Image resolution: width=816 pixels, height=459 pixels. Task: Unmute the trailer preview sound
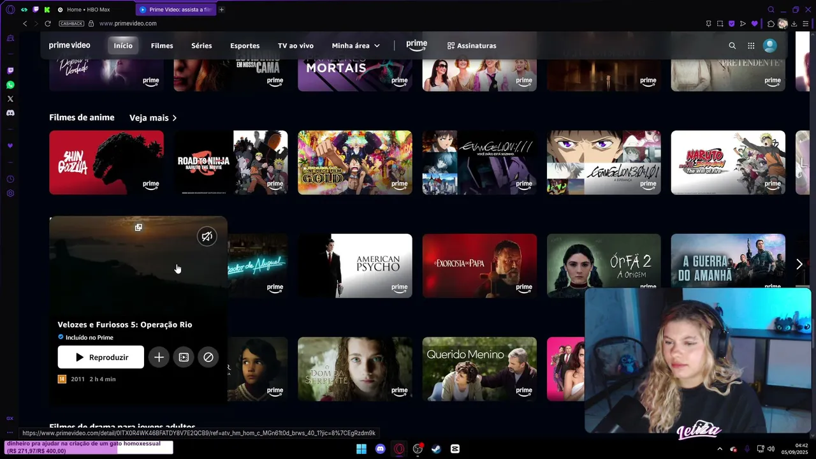(x=207, y=237)
